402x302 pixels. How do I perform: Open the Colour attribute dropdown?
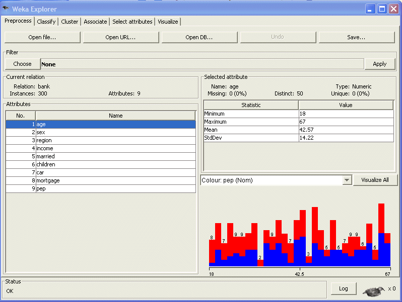[347, 180]
